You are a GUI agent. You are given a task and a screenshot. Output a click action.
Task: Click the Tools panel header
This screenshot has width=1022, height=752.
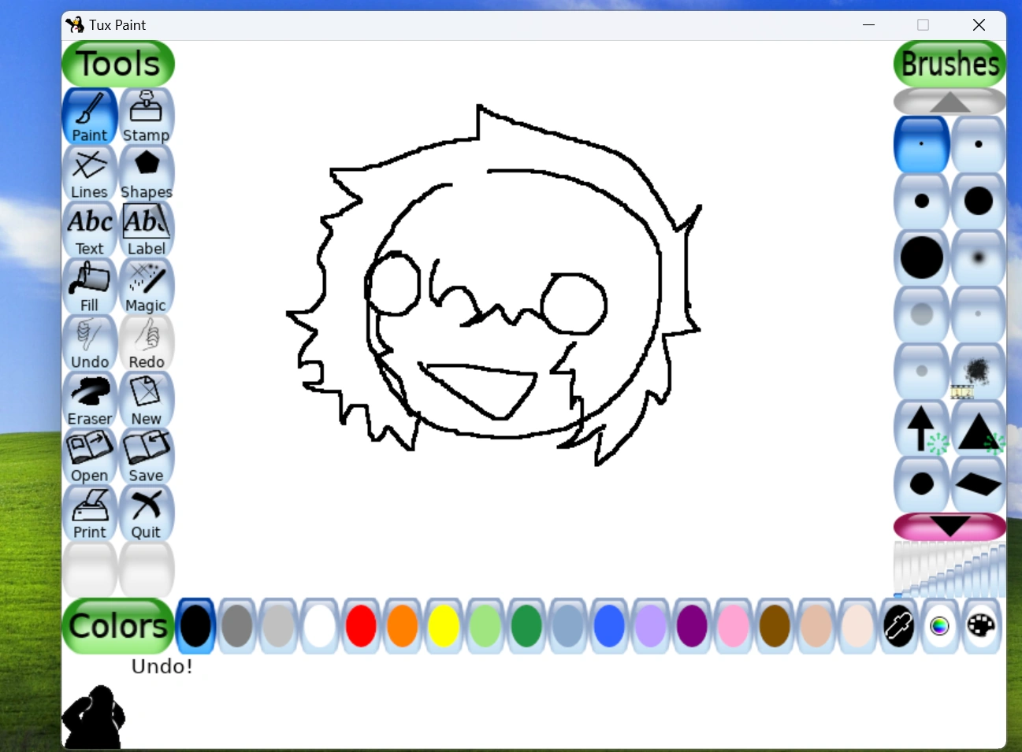[x=117, y=64]
